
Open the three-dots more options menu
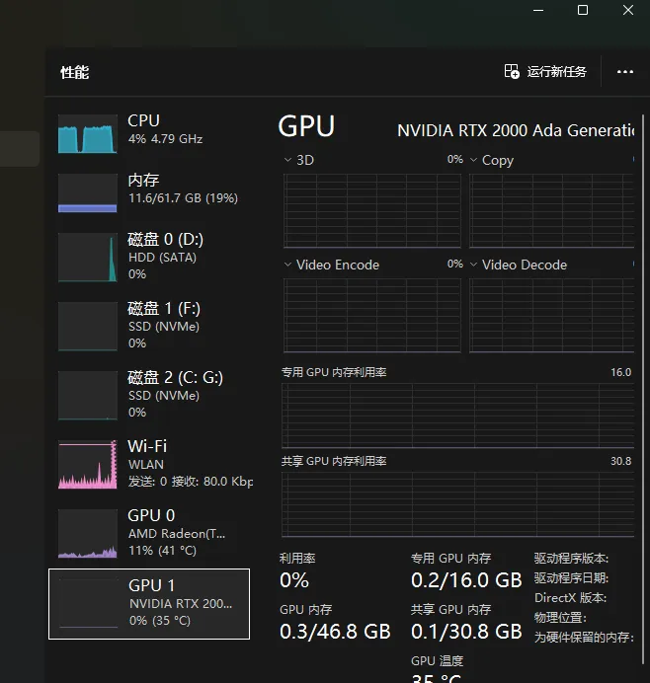tap(624, 72)
